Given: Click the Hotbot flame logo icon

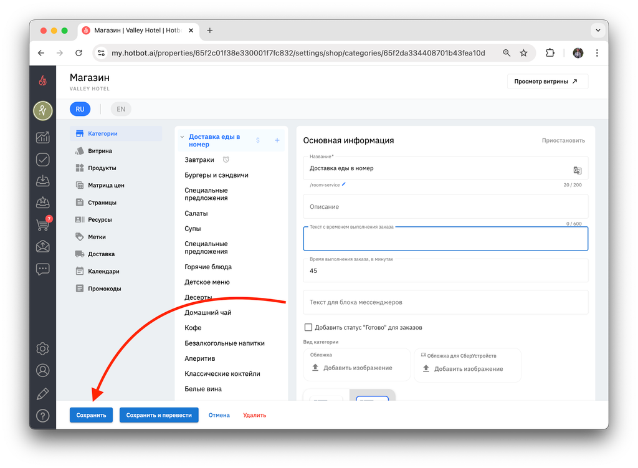Looking at the screenshot, I should tap(43, 80).
